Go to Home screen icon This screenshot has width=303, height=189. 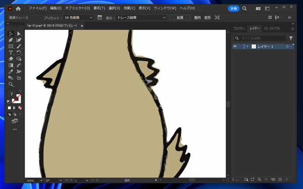(x=18, y=9)
